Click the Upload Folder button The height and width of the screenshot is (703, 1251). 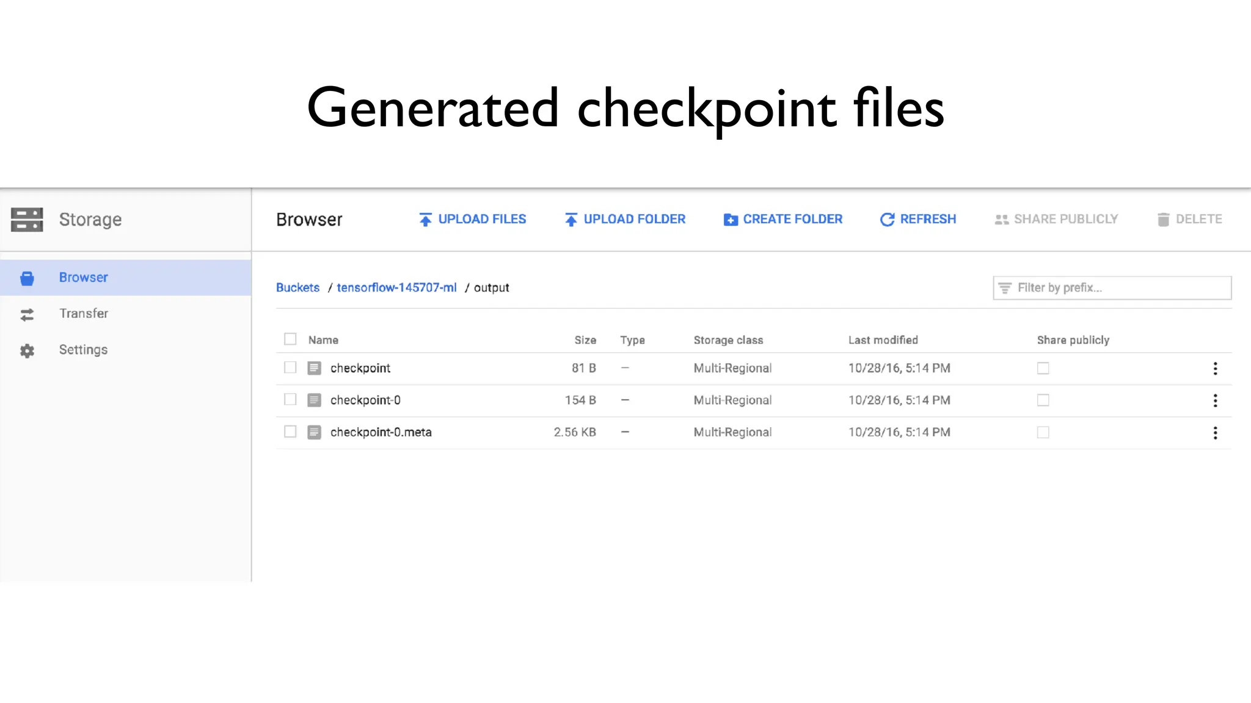point(624,219)
